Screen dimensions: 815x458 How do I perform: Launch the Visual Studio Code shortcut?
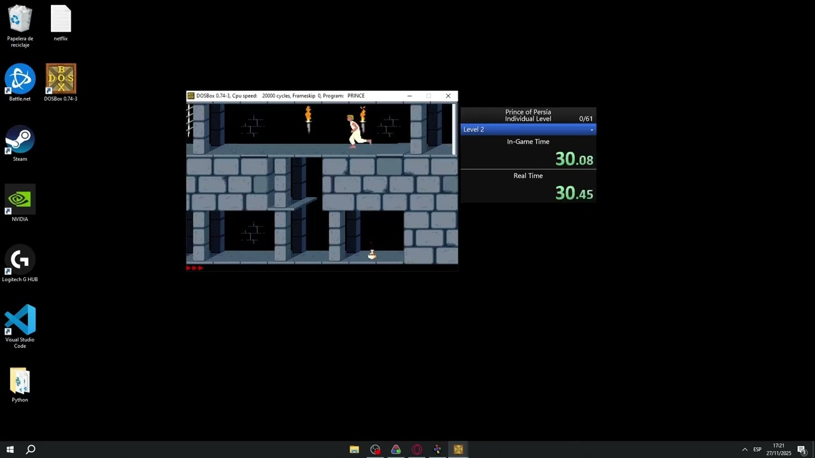pos(20,327)
